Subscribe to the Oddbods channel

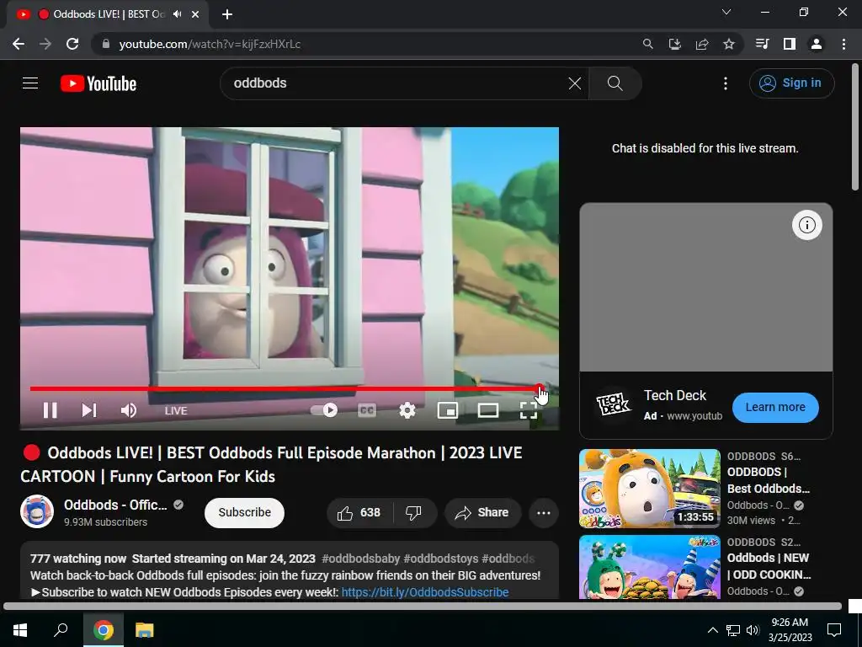point(245,513)
